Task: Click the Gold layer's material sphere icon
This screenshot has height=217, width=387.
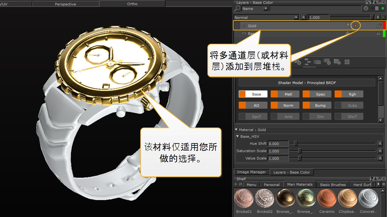Action: (x=347, y=26)
